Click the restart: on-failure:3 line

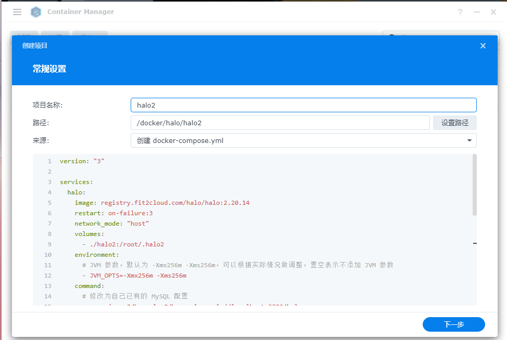113,213
